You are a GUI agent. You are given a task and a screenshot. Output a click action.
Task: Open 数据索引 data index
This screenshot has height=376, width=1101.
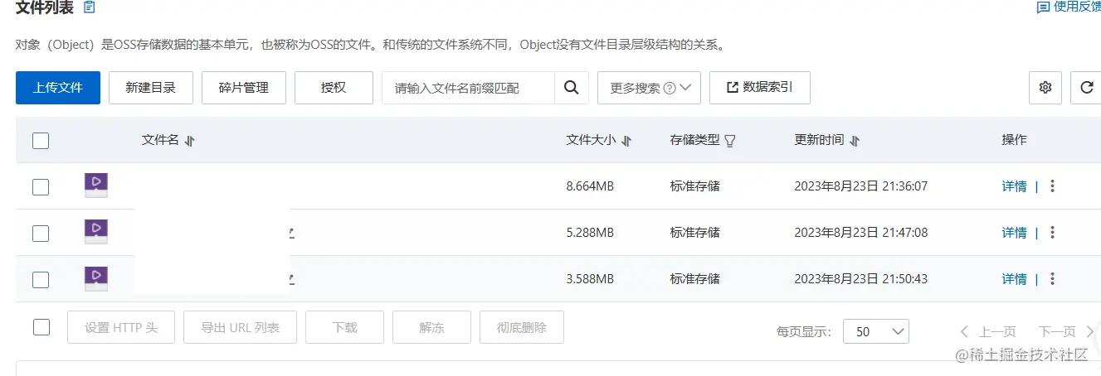click(x=760, y=87)
